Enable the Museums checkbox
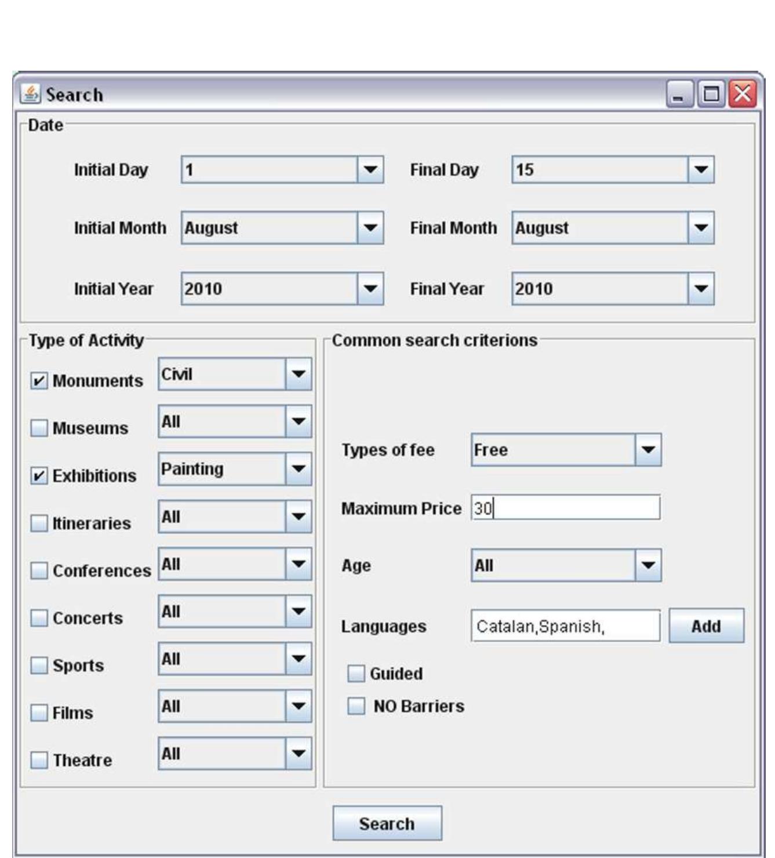Viewport: 775px width, 858px height. point(39,428)
